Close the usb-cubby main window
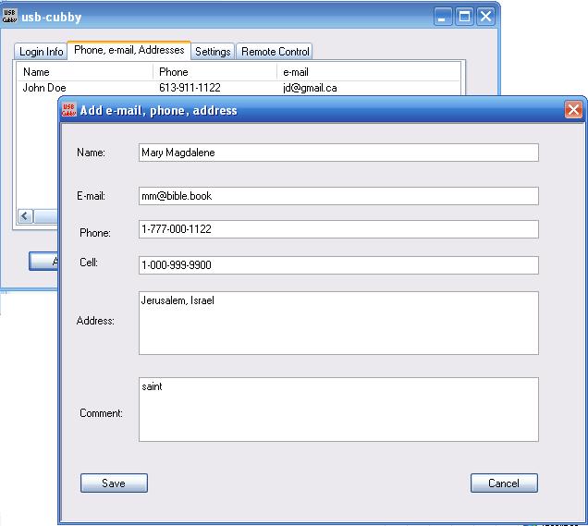Viewport: 588px width, 526px height. point(485,16)
